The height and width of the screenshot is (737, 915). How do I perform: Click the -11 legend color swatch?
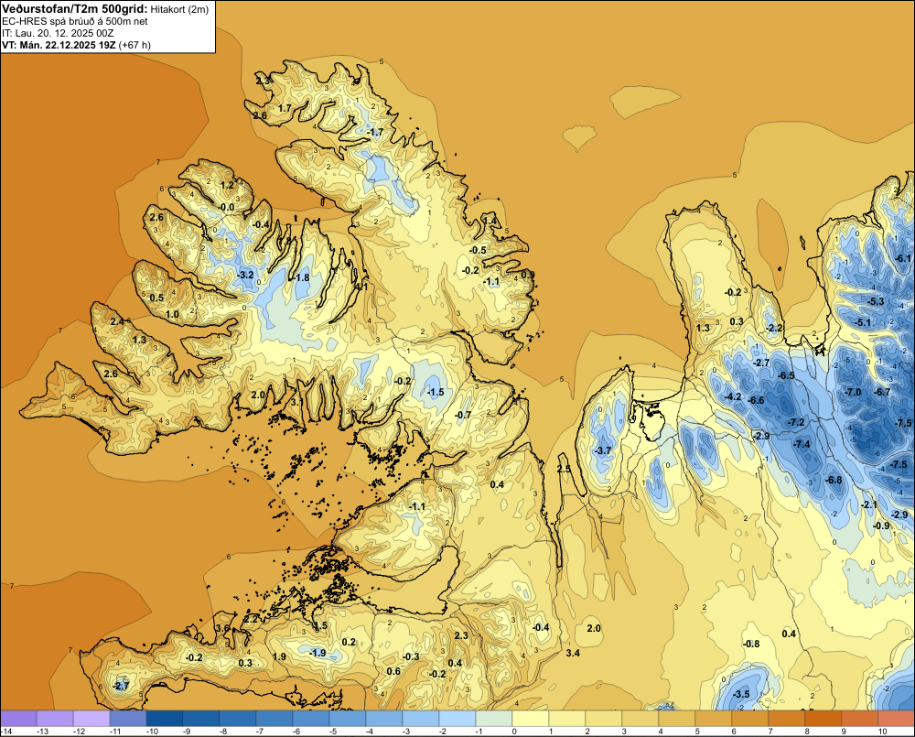point(128,718)
